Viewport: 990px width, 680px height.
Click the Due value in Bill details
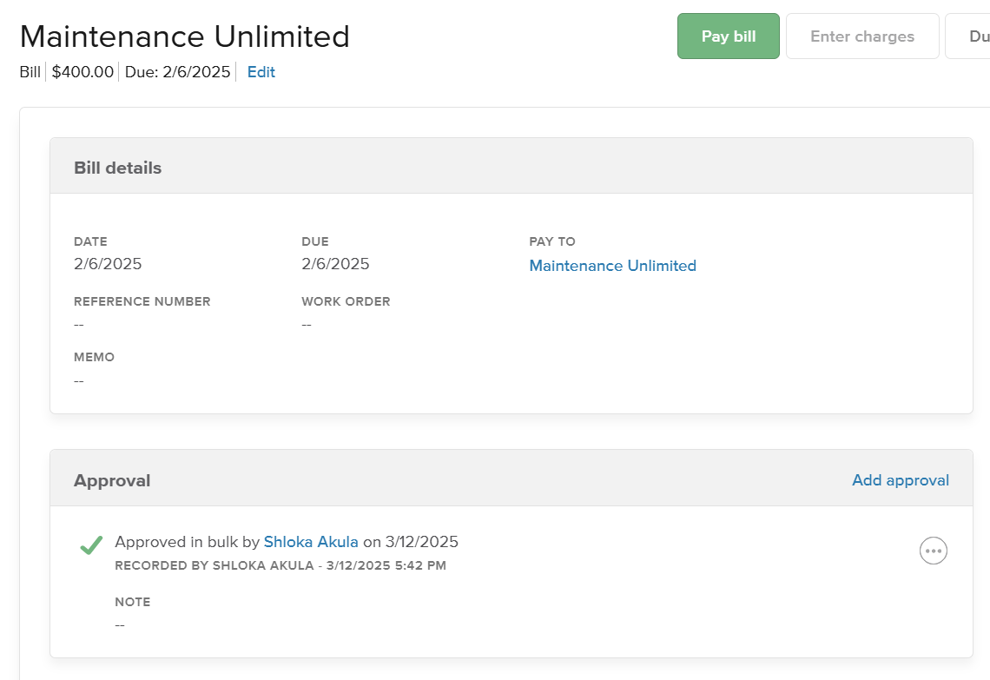[335, 264]
